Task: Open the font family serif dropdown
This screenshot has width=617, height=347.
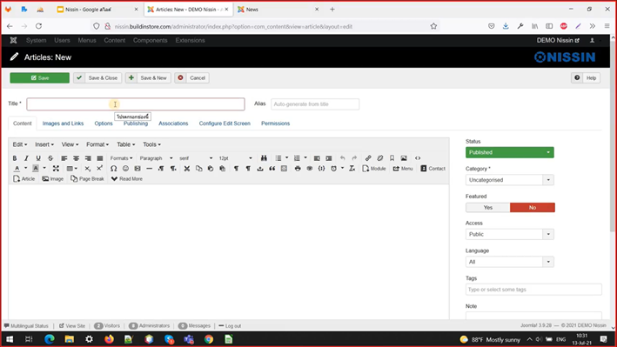Action: pyautogui.click(x=196, y=158)
